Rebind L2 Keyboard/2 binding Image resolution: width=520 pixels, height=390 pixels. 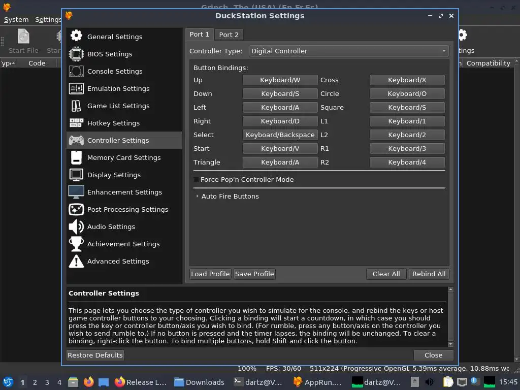[x=407, y=135]
